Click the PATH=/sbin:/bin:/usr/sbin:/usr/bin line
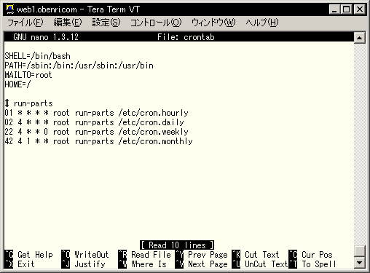 click(x=79, y=66)
